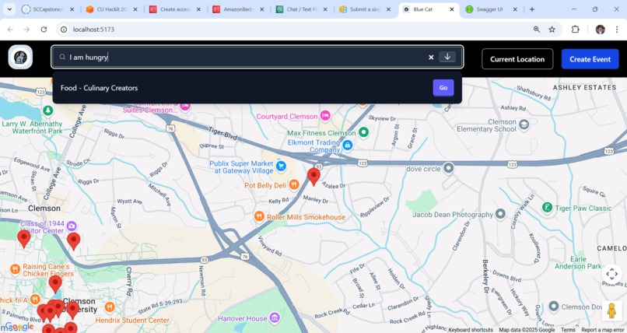Open the map Terms link
This screenshot has width=627, height=333.
(568, 330)
